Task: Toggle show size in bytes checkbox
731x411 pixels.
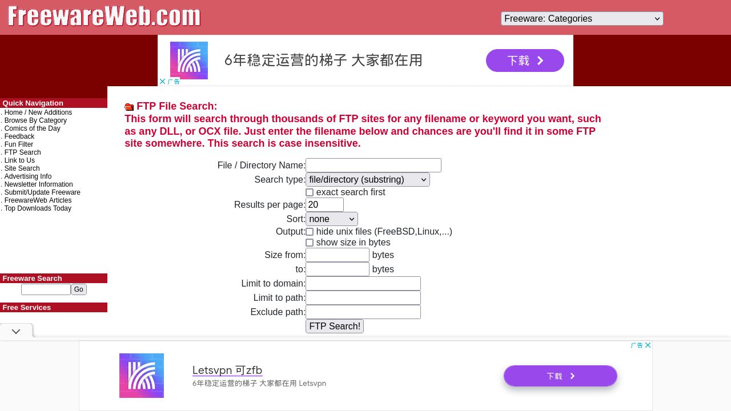Action: coord(310,243)
